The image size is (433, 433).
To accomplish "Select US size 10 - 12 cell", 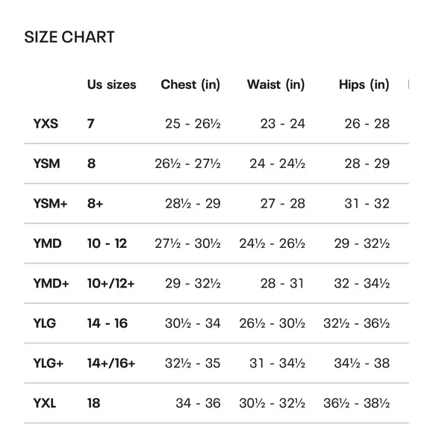I will 107,243.
